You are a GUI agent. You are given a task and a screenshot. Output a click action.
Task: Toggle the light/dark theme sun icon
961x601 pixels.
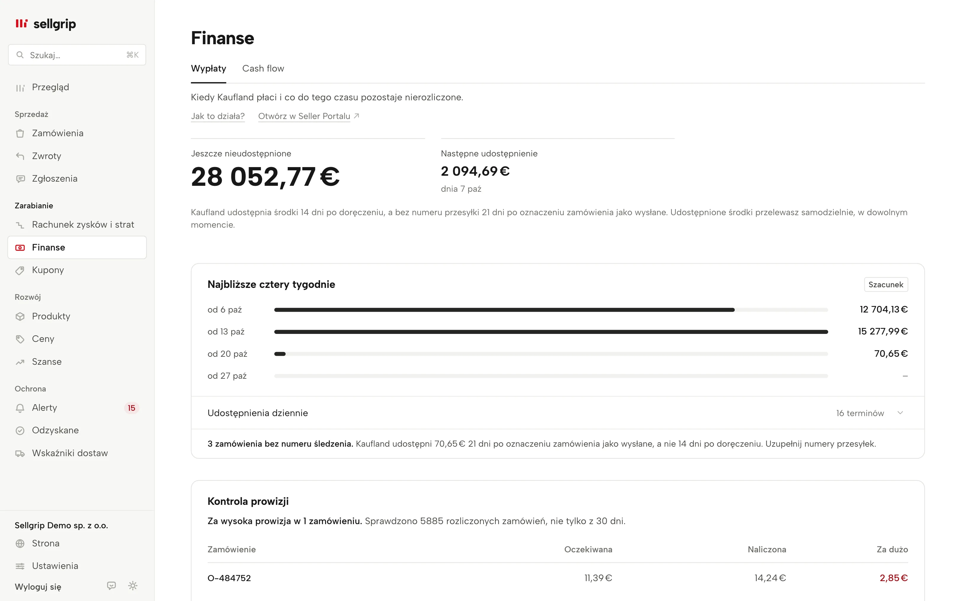(133, 586)
